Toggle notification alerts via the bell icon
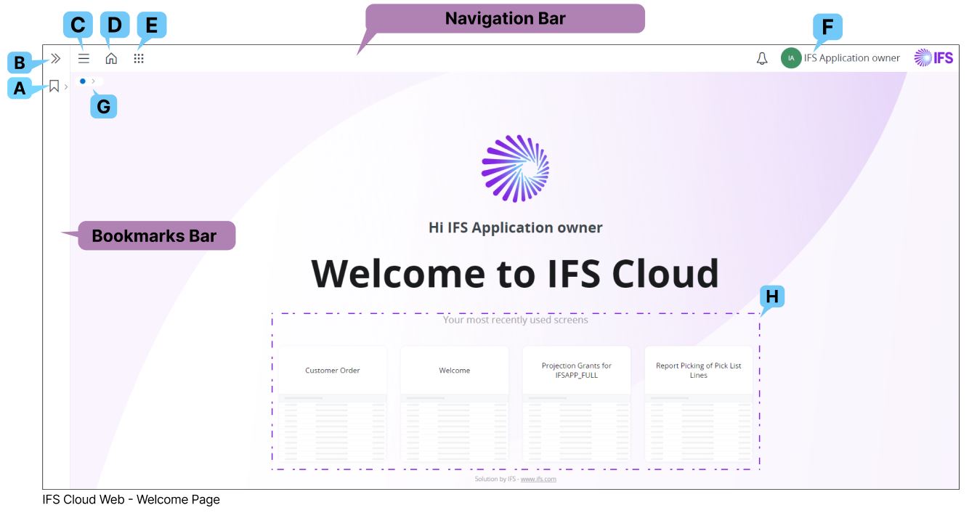977x513 pixels. pyautogui.click(x=761, y=58)
